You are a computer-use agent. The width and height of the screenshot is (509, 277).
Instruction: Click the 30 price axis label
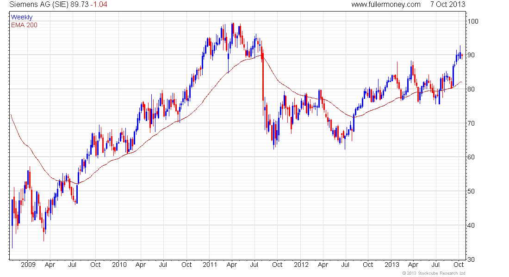(471, 259)
